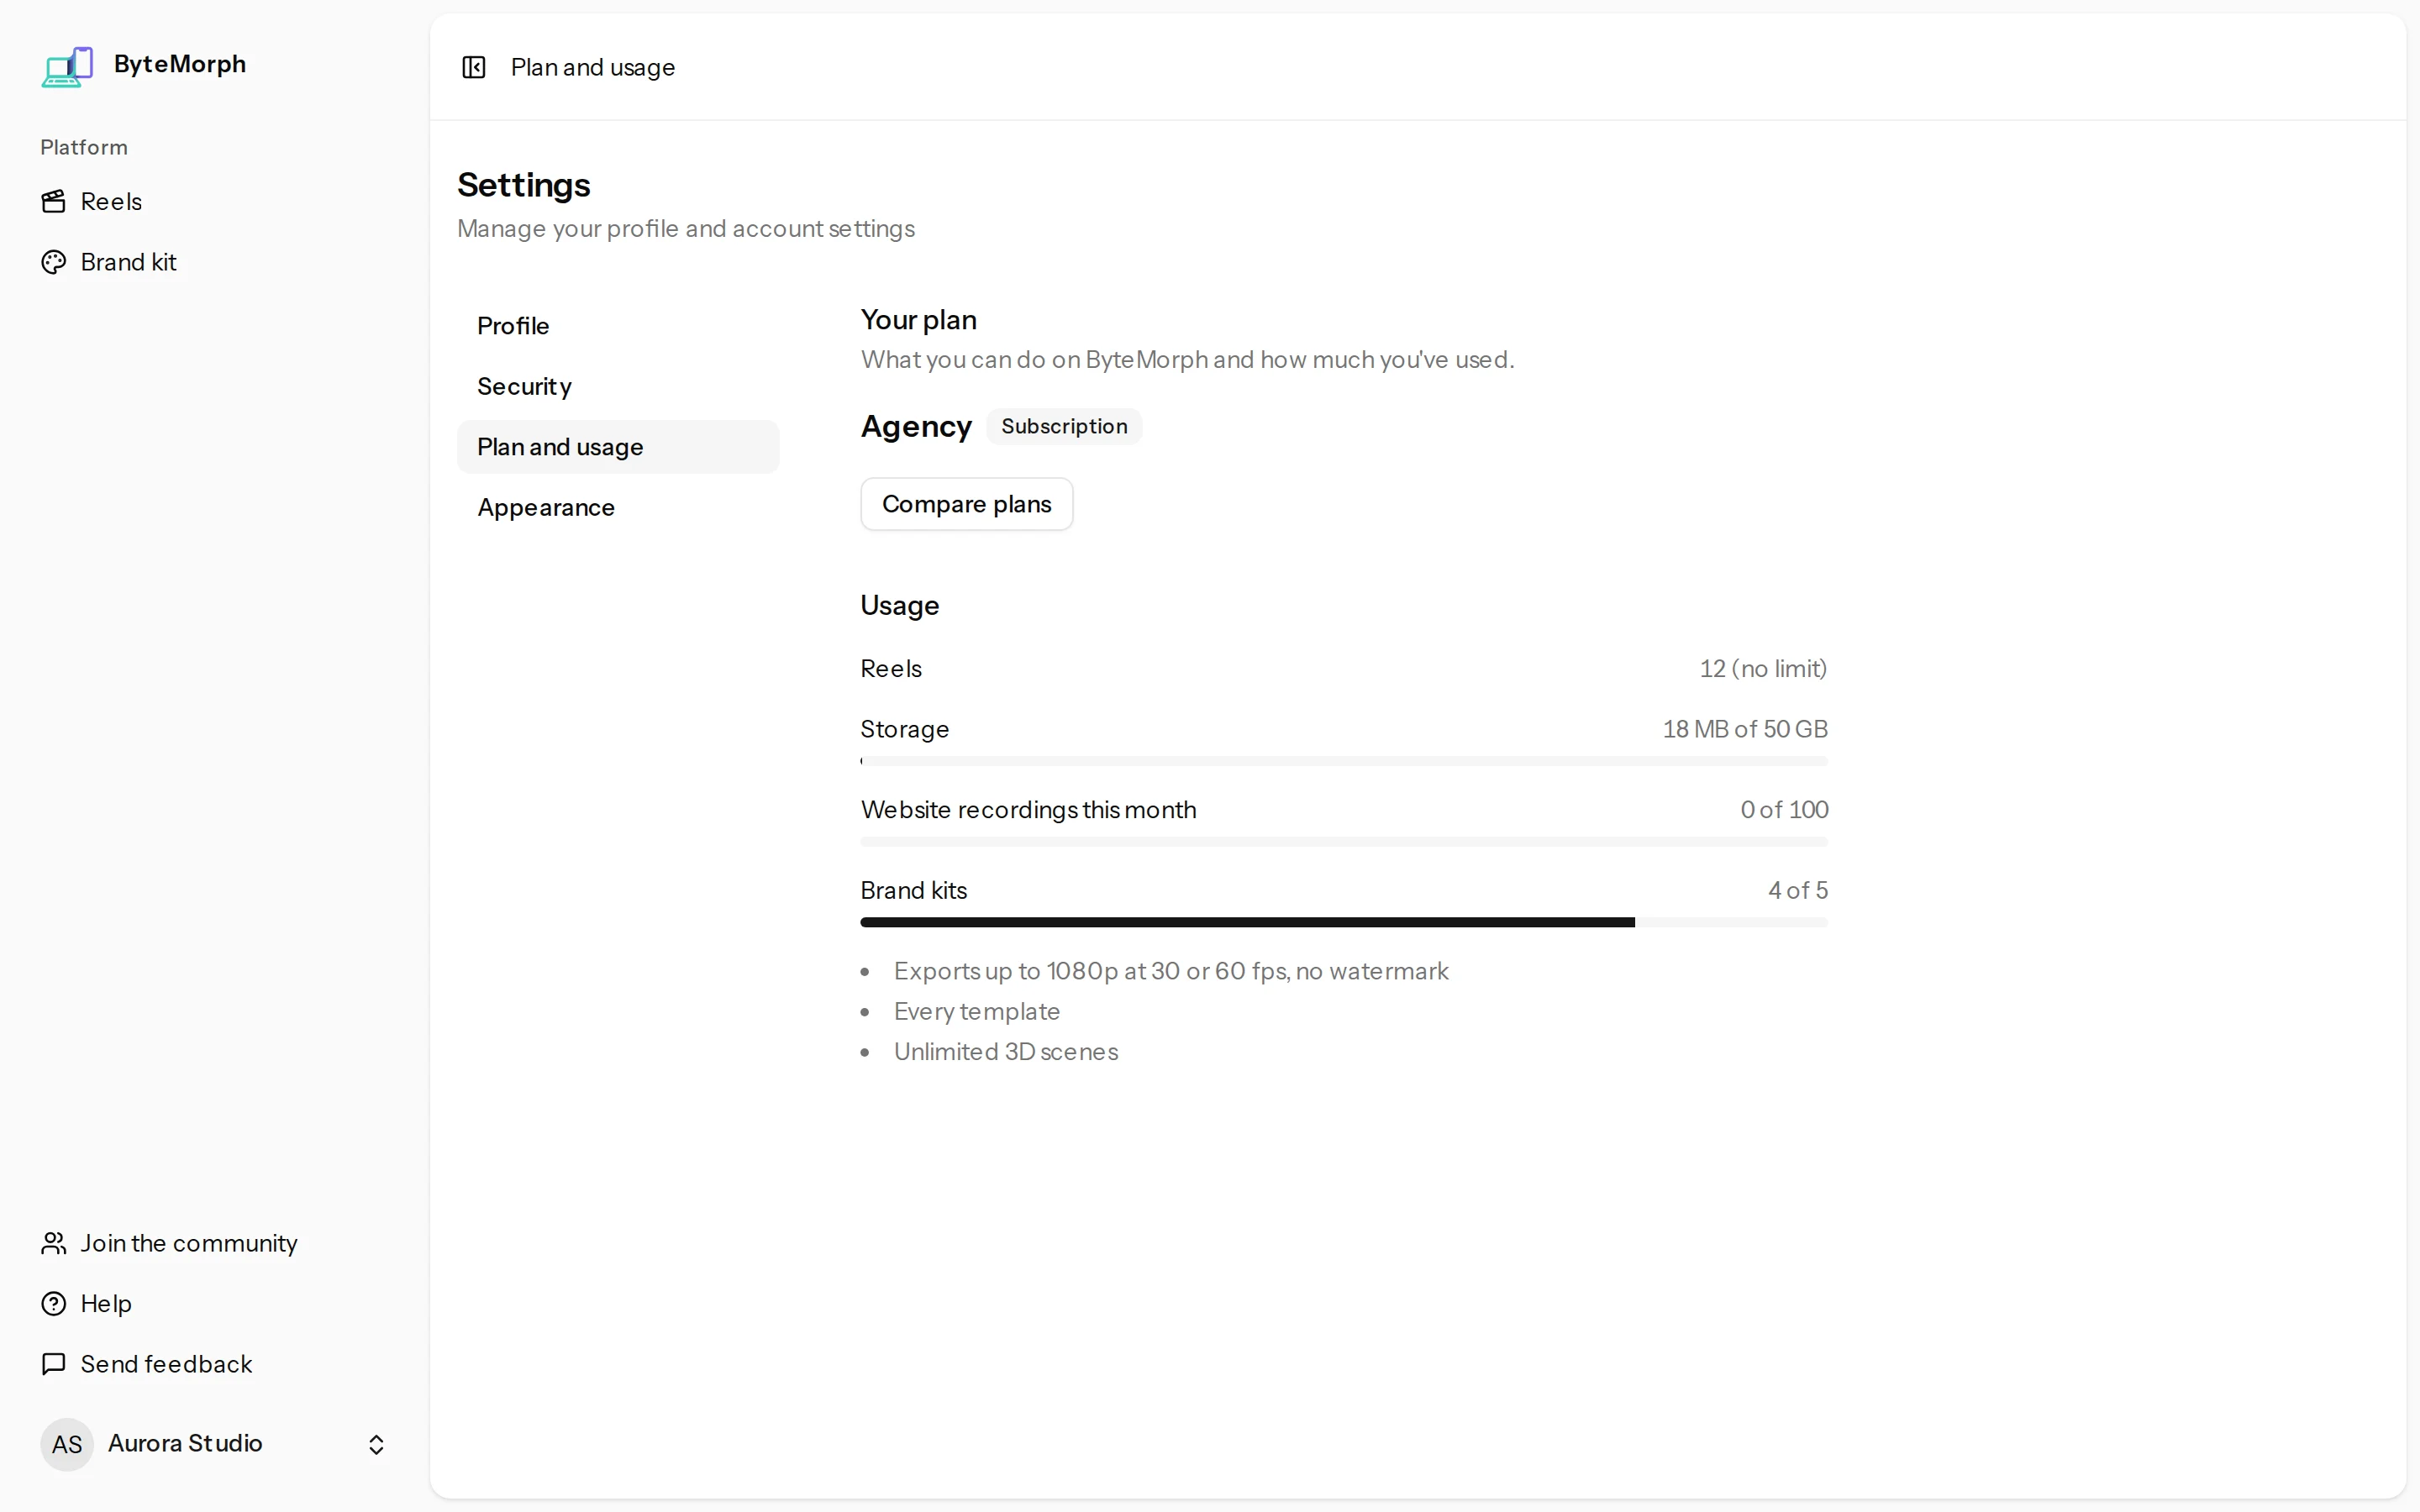
Task: Open the Send feedback link
Action: [x=215, y=1364]
